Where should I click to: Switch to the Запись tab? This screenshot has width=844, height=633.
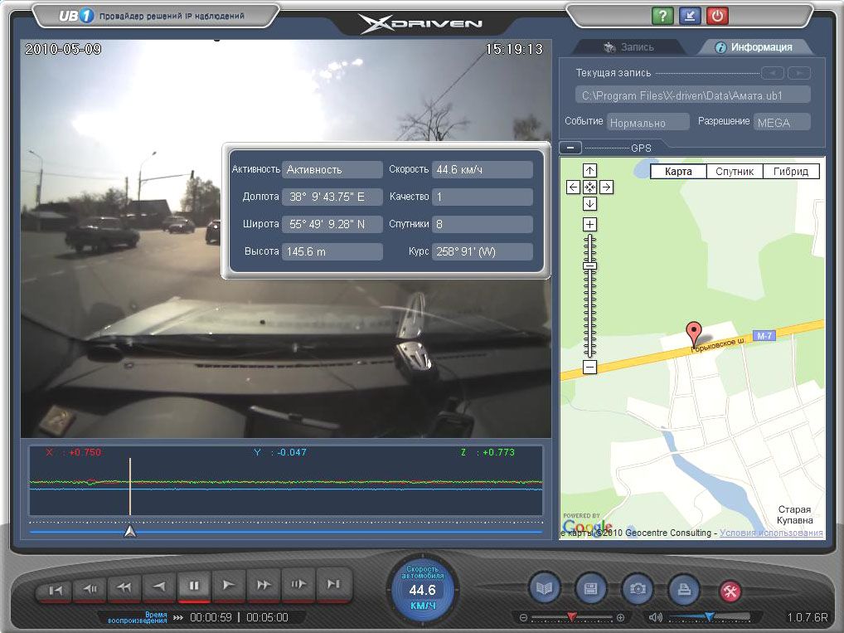(x=628, y=47)
